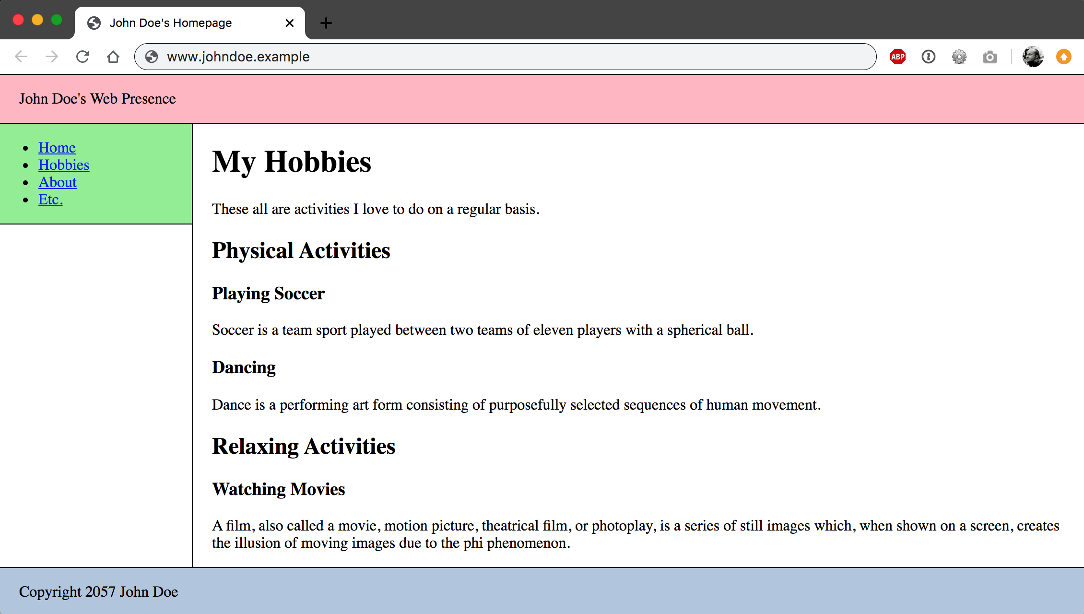Open the Hobbies navigation link
Image resolution: width=1084 pixels, height=614 pixels.
pyautogui.click(x=64, y=165)
